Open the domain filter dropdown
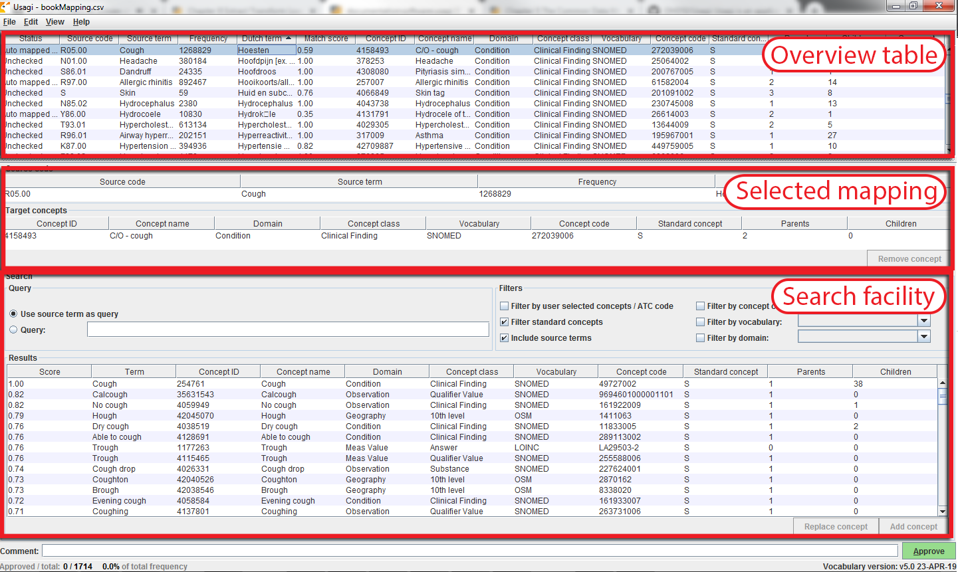This screenshot has width=958, height=572. (x=923, y=337)
